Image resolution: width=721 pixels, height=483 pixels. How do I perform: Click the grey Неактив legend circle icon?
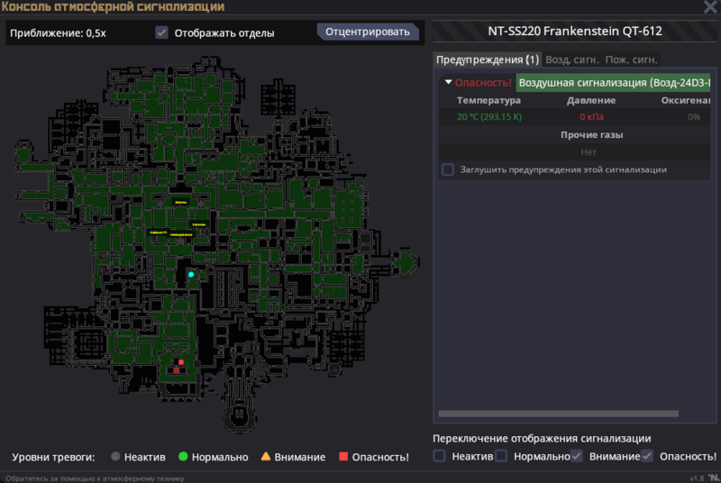[x=115, y=457]
